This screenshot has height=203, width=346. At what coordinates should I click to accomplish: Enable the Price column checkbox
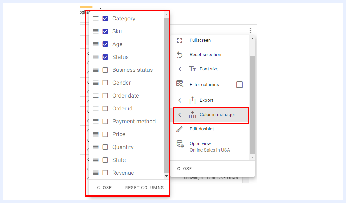tap(105, 134)
